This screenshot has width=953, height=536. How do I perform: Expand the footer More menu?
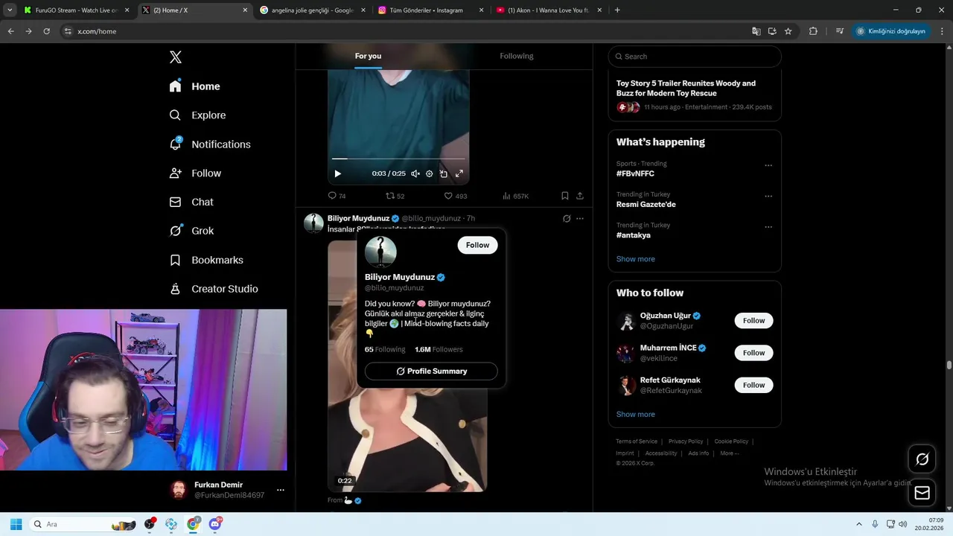pos(729,453)
